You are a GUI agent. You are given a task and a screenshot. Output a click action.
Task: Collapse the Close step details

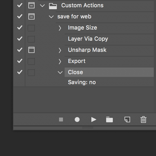pyautogui.click(x=60, y=72)
